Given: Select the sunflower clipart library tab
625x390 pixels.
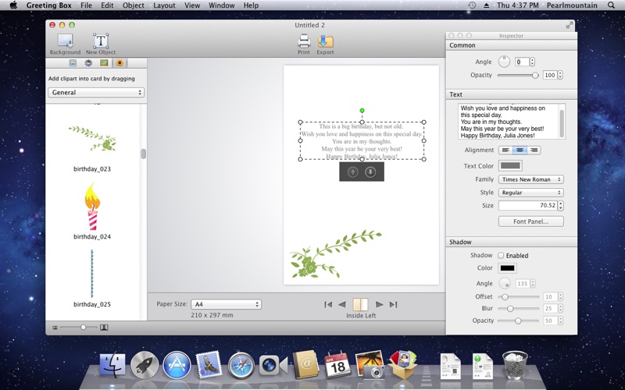Looking at the screenshot, I should point(120,63).
